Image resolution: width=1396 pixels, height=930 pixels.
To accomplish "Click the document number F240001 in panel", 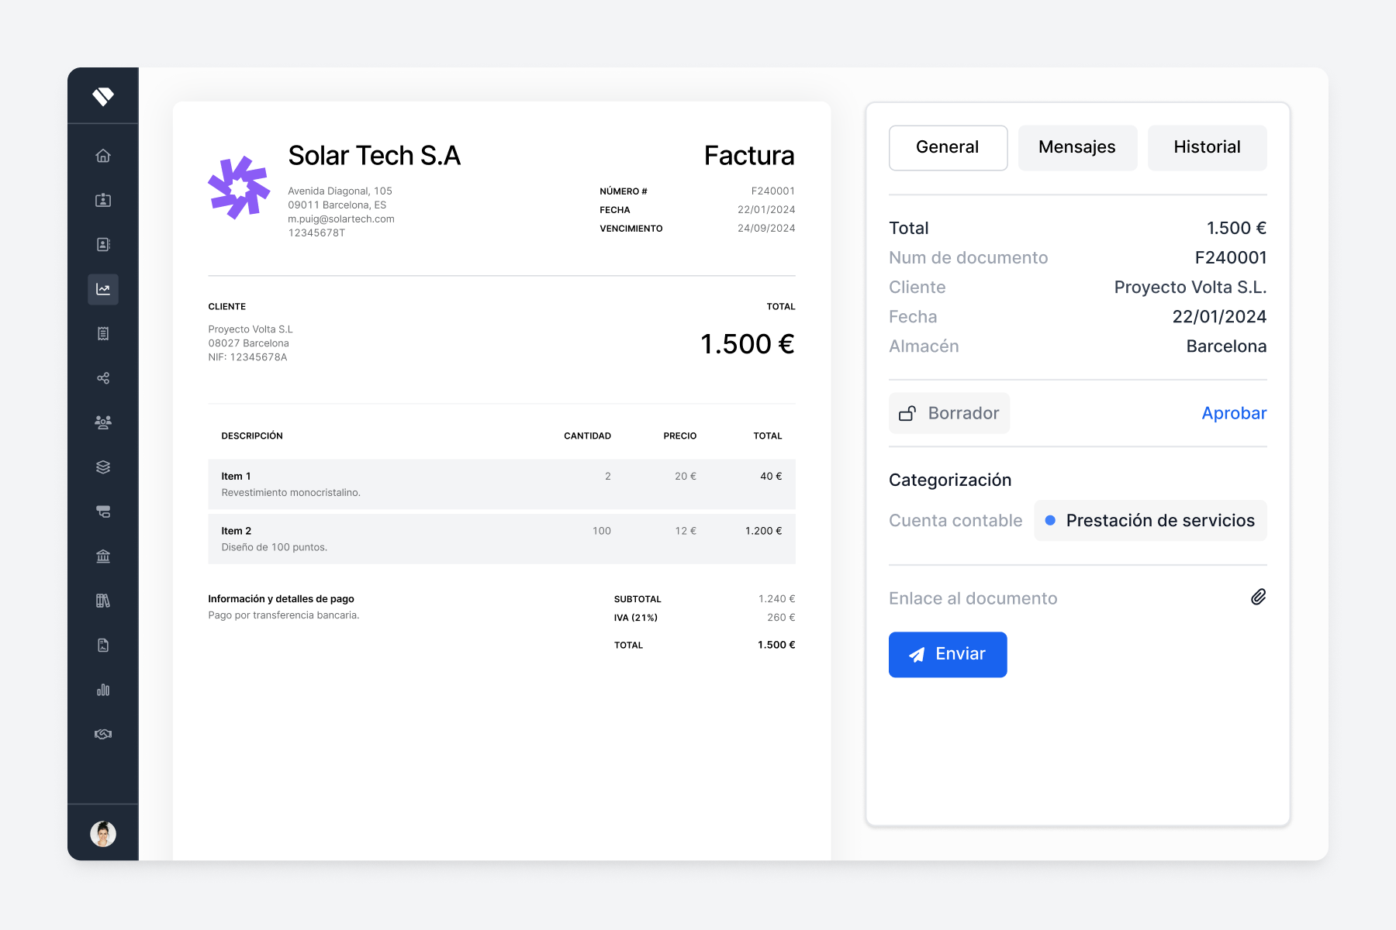I will (1231, 258).
